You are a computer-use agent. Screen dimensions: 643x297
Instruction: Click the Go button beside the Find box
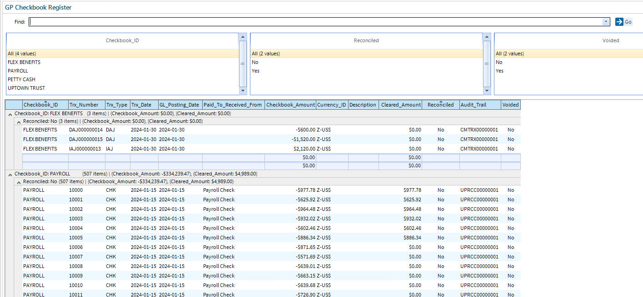tap(623, 22)
